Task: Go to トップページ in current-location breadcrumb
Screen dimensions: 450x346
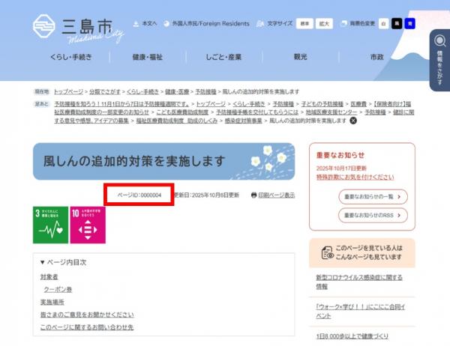Action: 68,91
